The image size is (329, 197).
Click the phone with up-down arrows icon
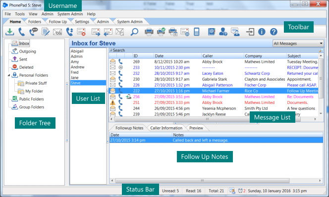pos(69,32)
